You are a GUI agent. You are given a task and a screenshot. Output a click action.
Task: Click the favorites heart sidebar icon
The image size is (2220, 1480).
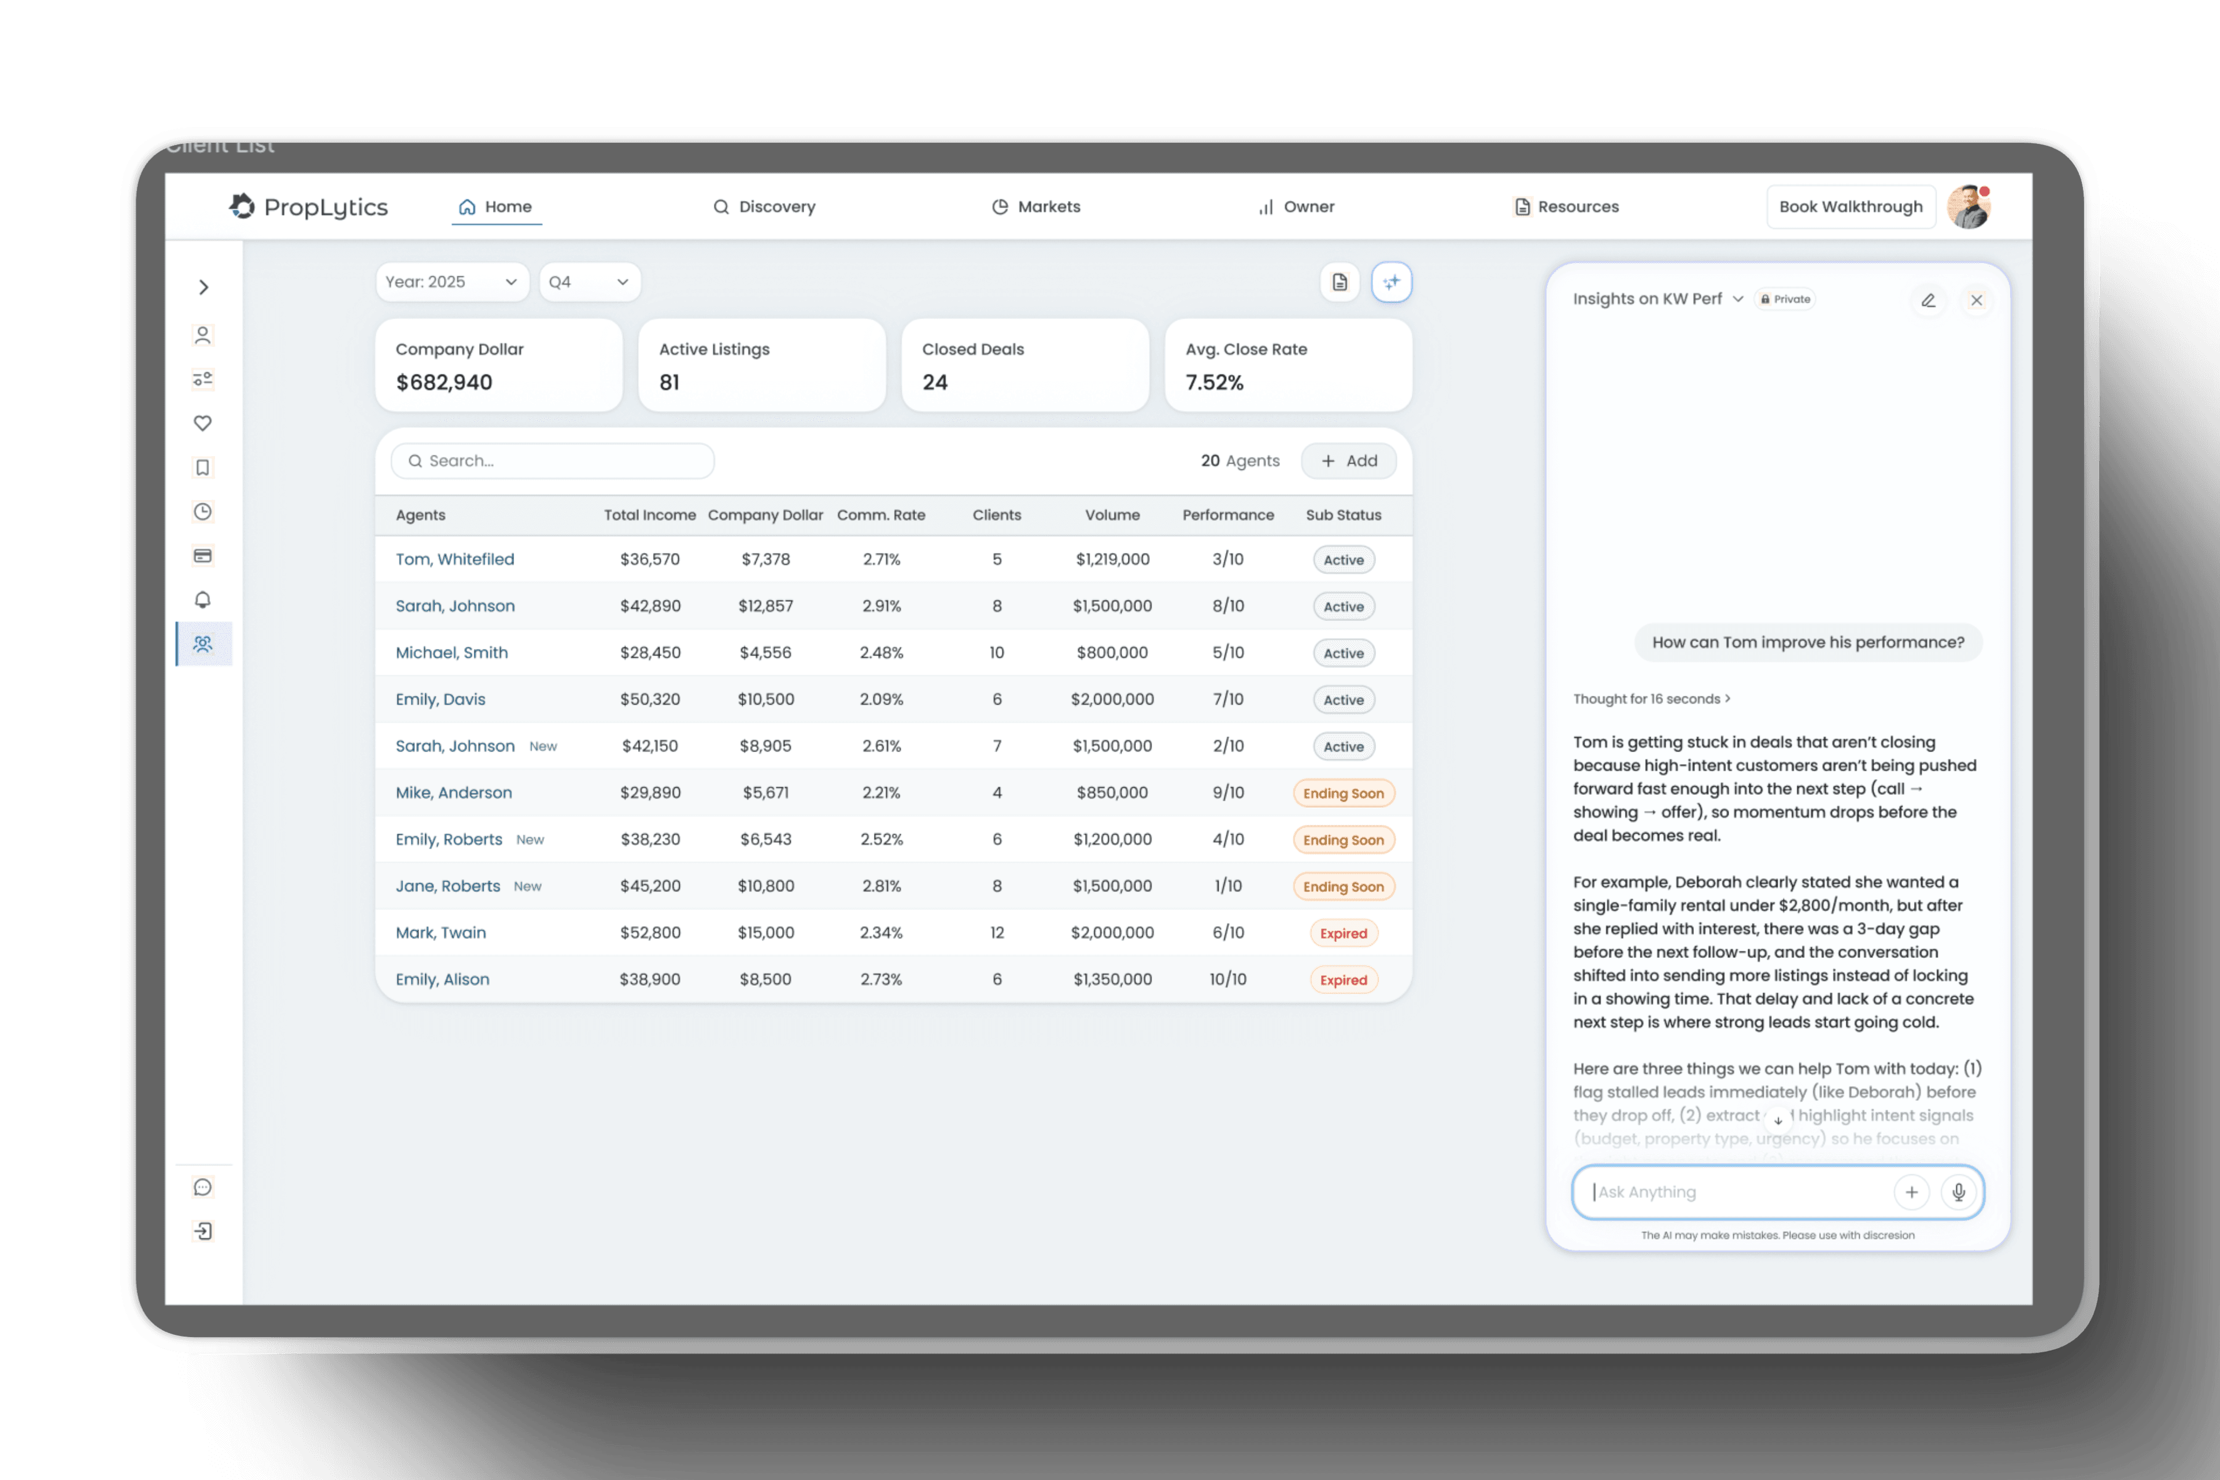pos(203,423)
